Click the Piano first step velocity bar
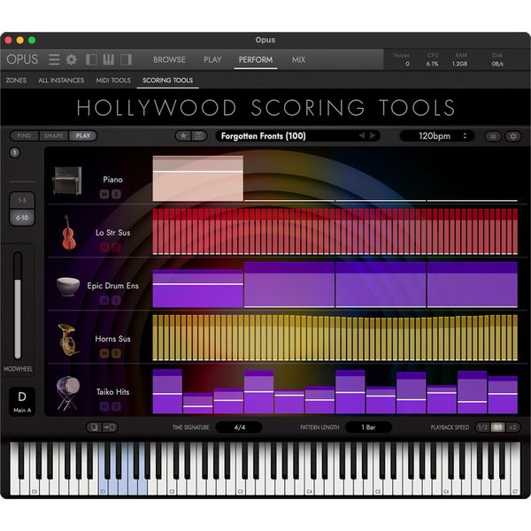This screenshot has width=531, height=531. (x=197, y=179)
